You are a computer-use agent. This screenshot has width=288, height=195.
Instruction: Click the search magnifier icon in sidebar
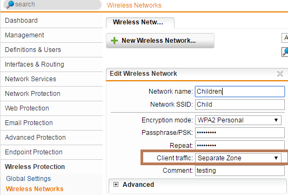pyautogui.click(x=10, y=4)
